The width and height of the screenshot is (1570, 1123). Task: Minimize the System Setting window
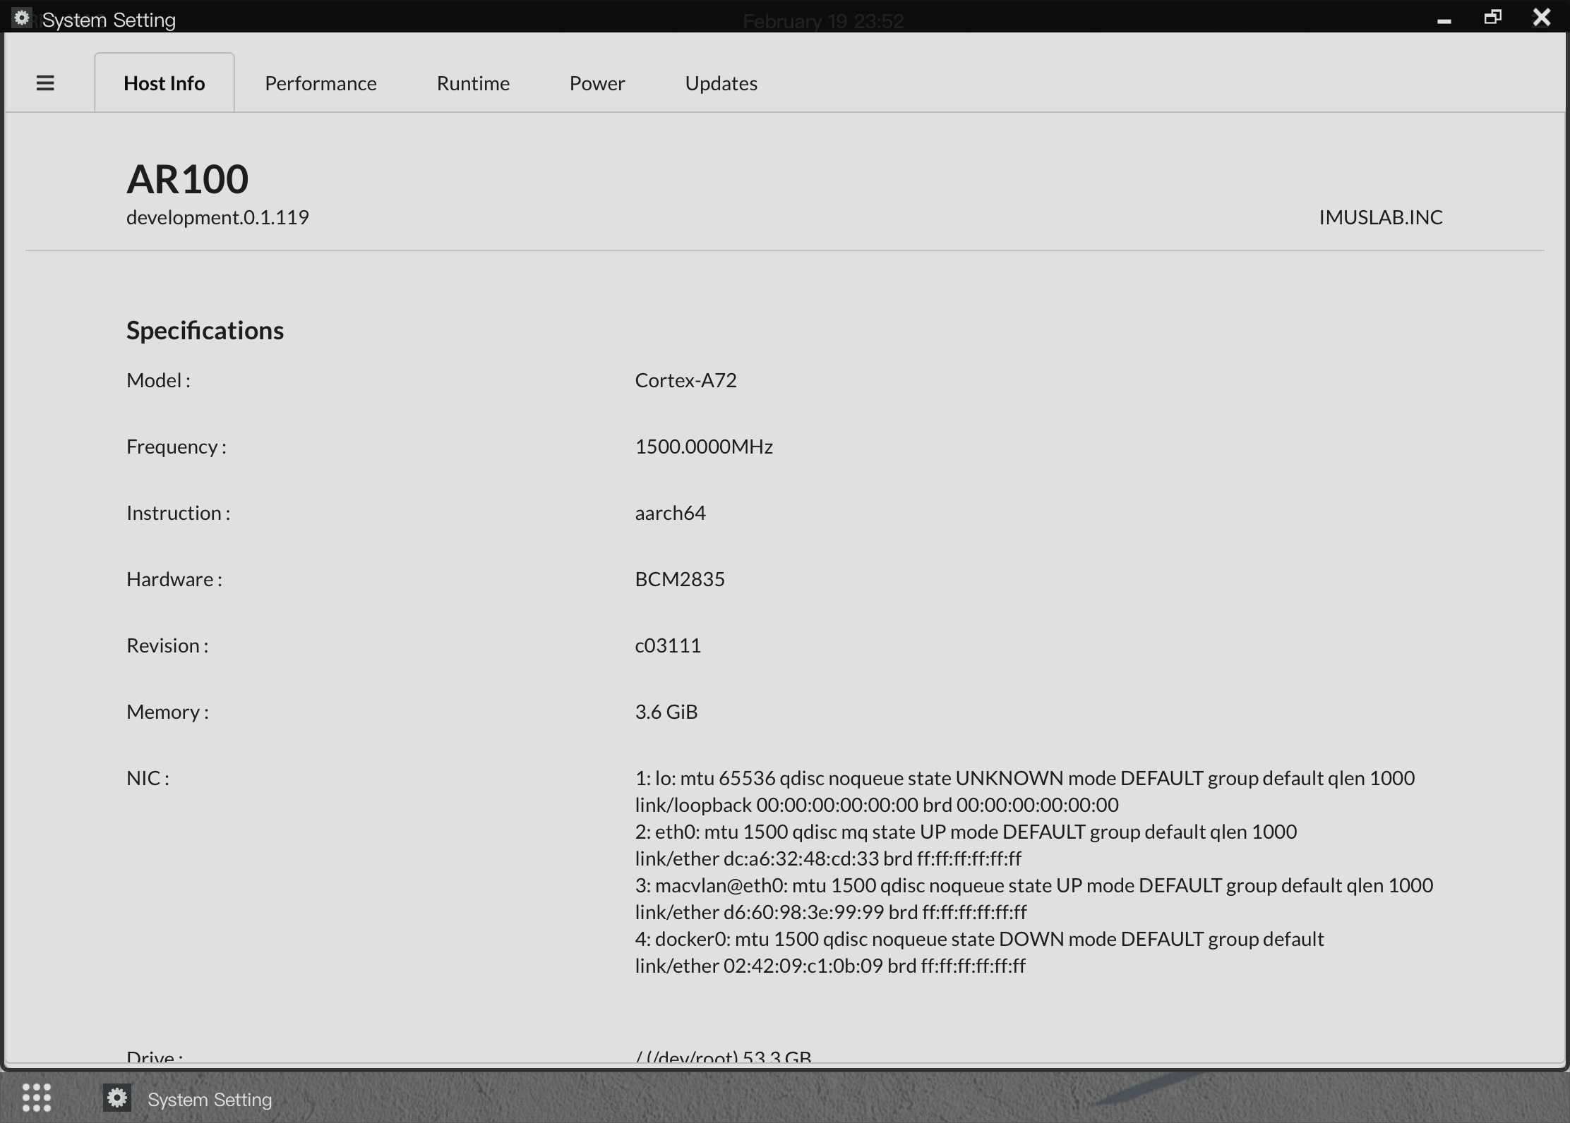1444,20
